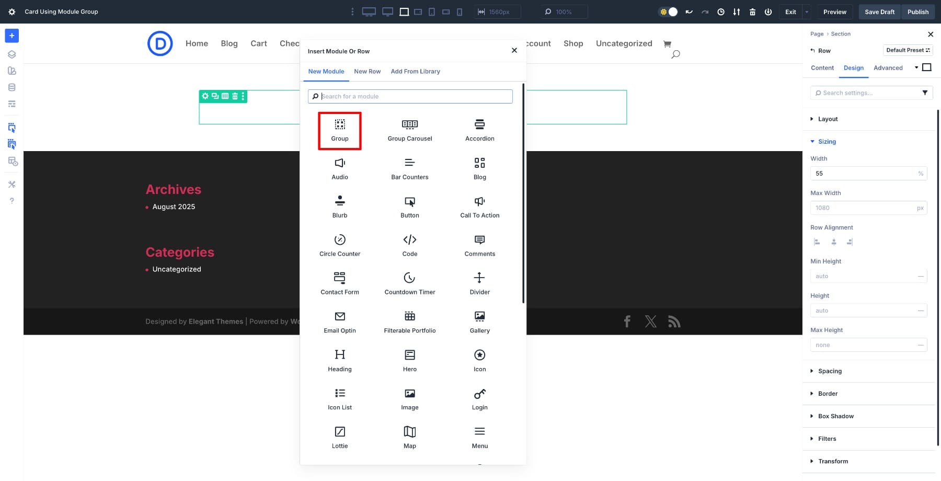
Task: Open the editing history
Action: [721, 12]
